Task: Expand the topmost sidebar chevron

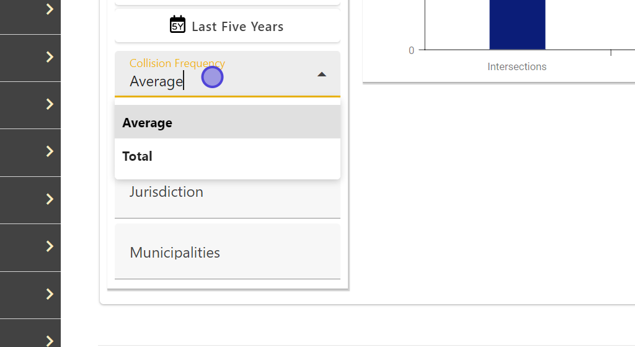Action: coord(50,9)
